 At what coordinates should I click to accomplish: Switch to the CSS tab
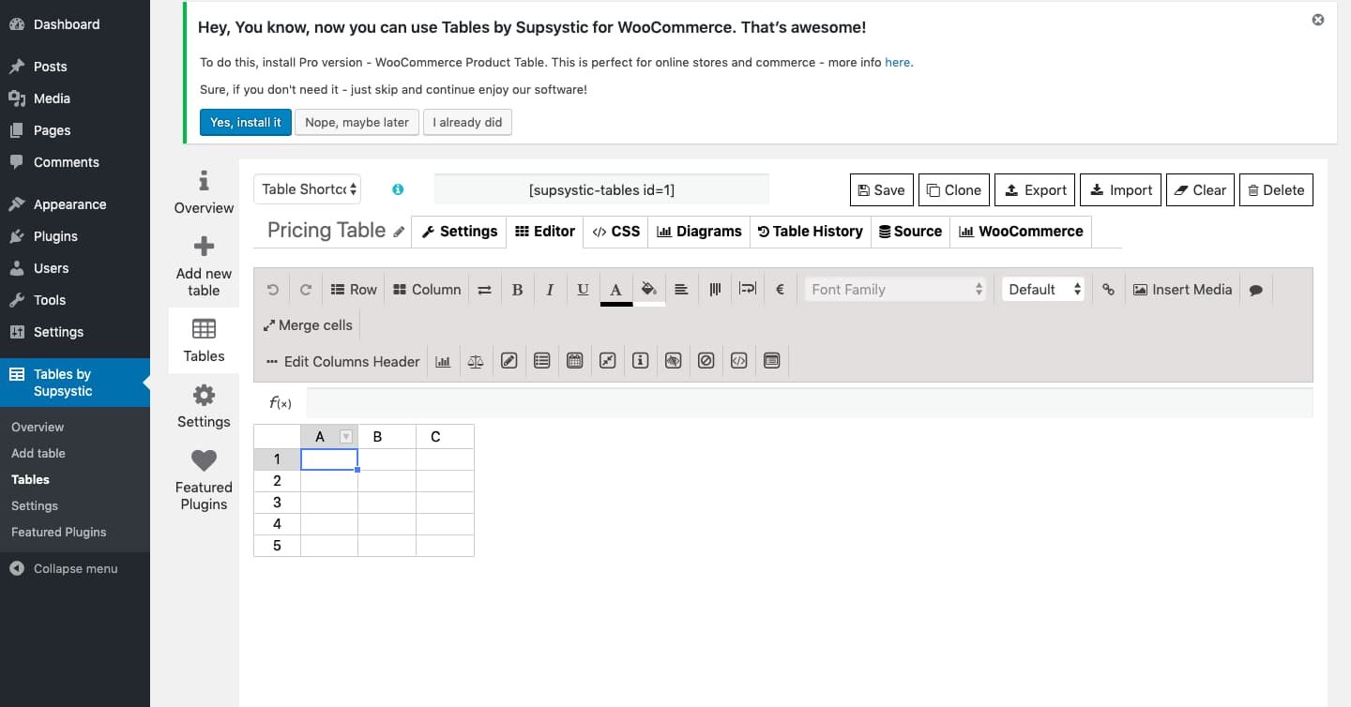pyautogui.click(x=616, y=232)
